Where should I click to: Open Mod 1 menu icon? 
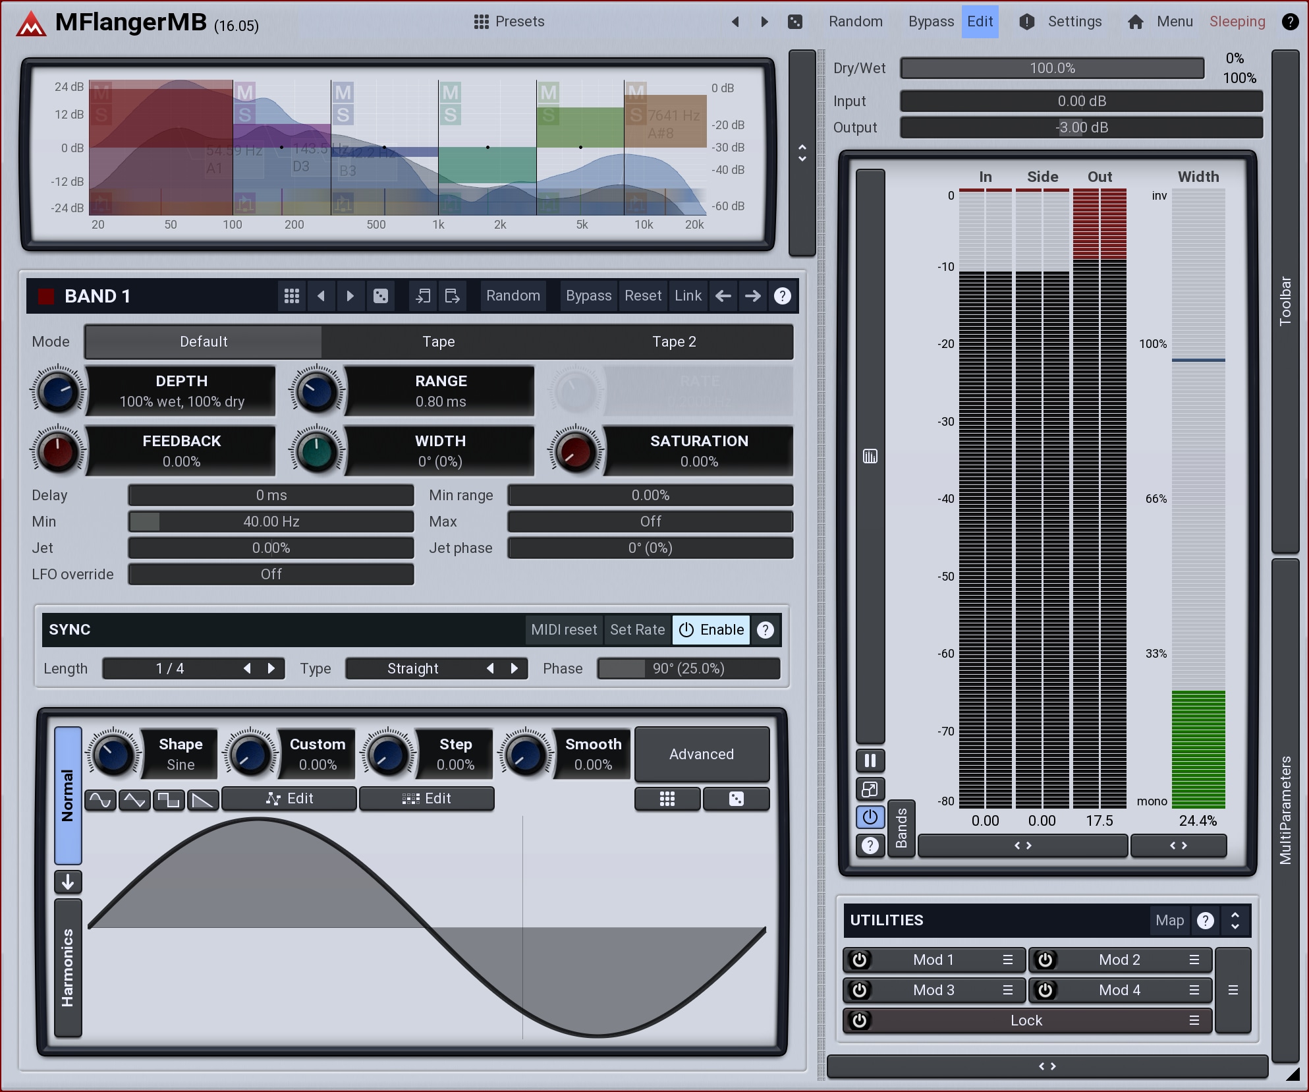[x=1008, y=960]
